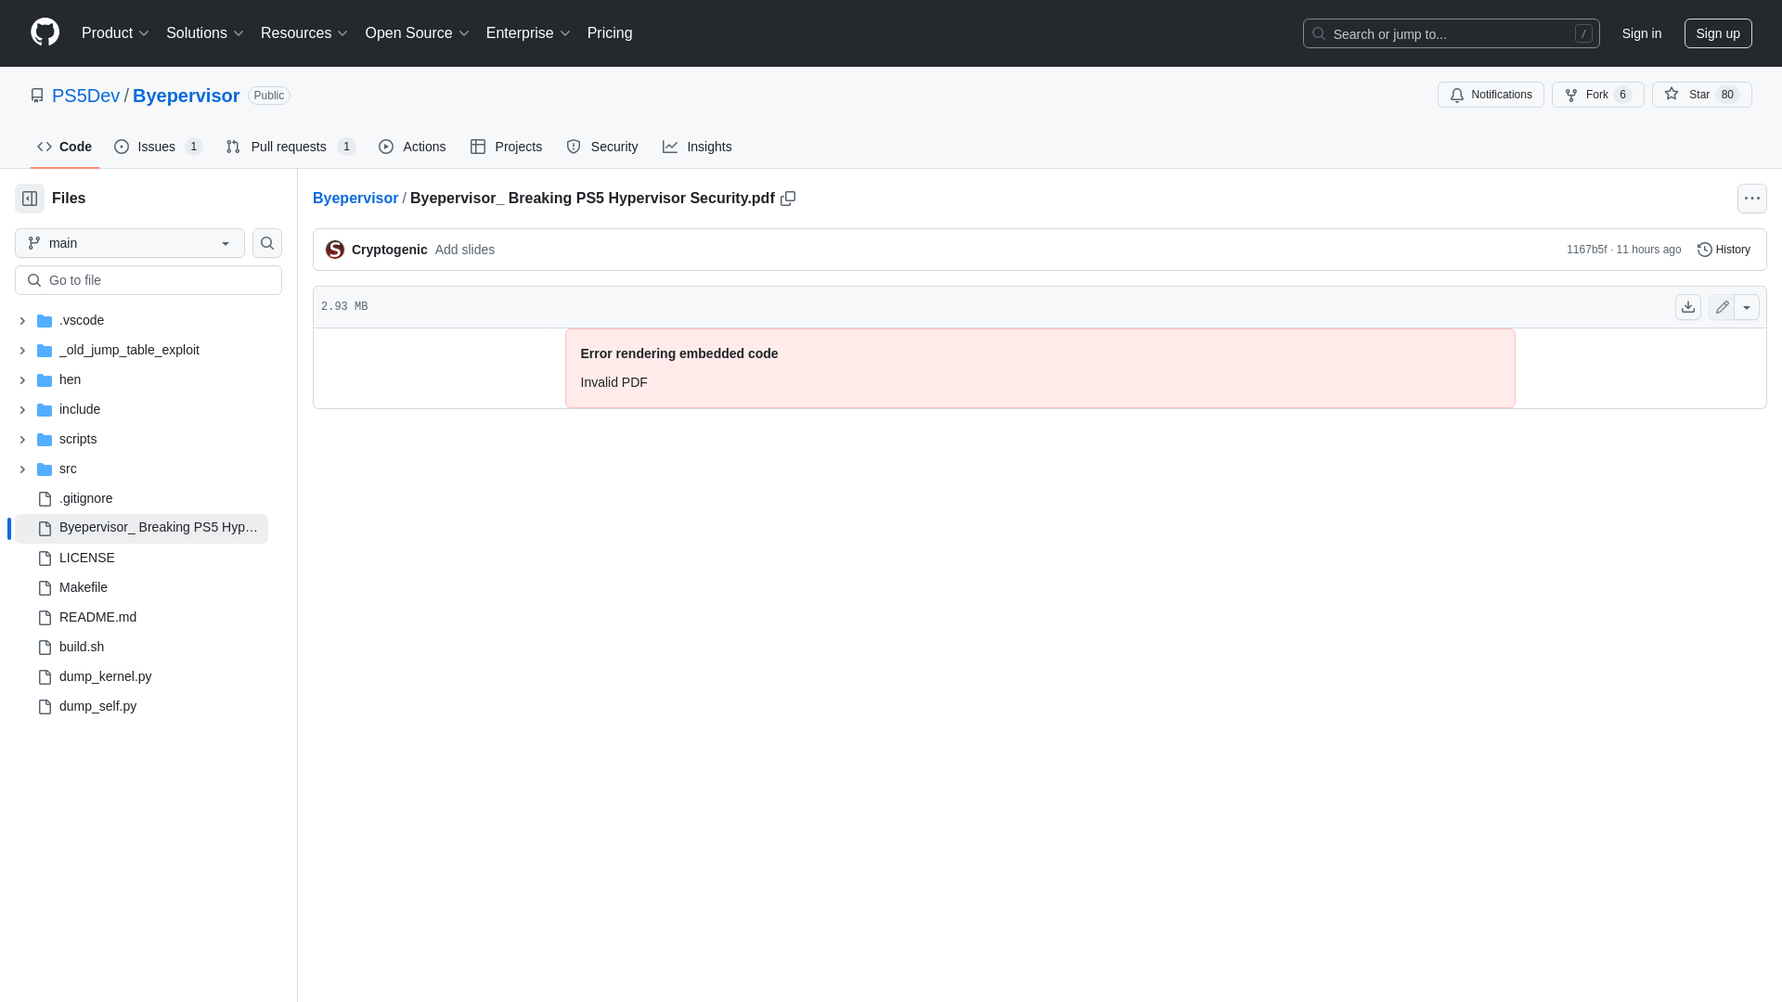1782x1002 pixels.
Task: Open dump_self.py file
Action: [97, 706]
